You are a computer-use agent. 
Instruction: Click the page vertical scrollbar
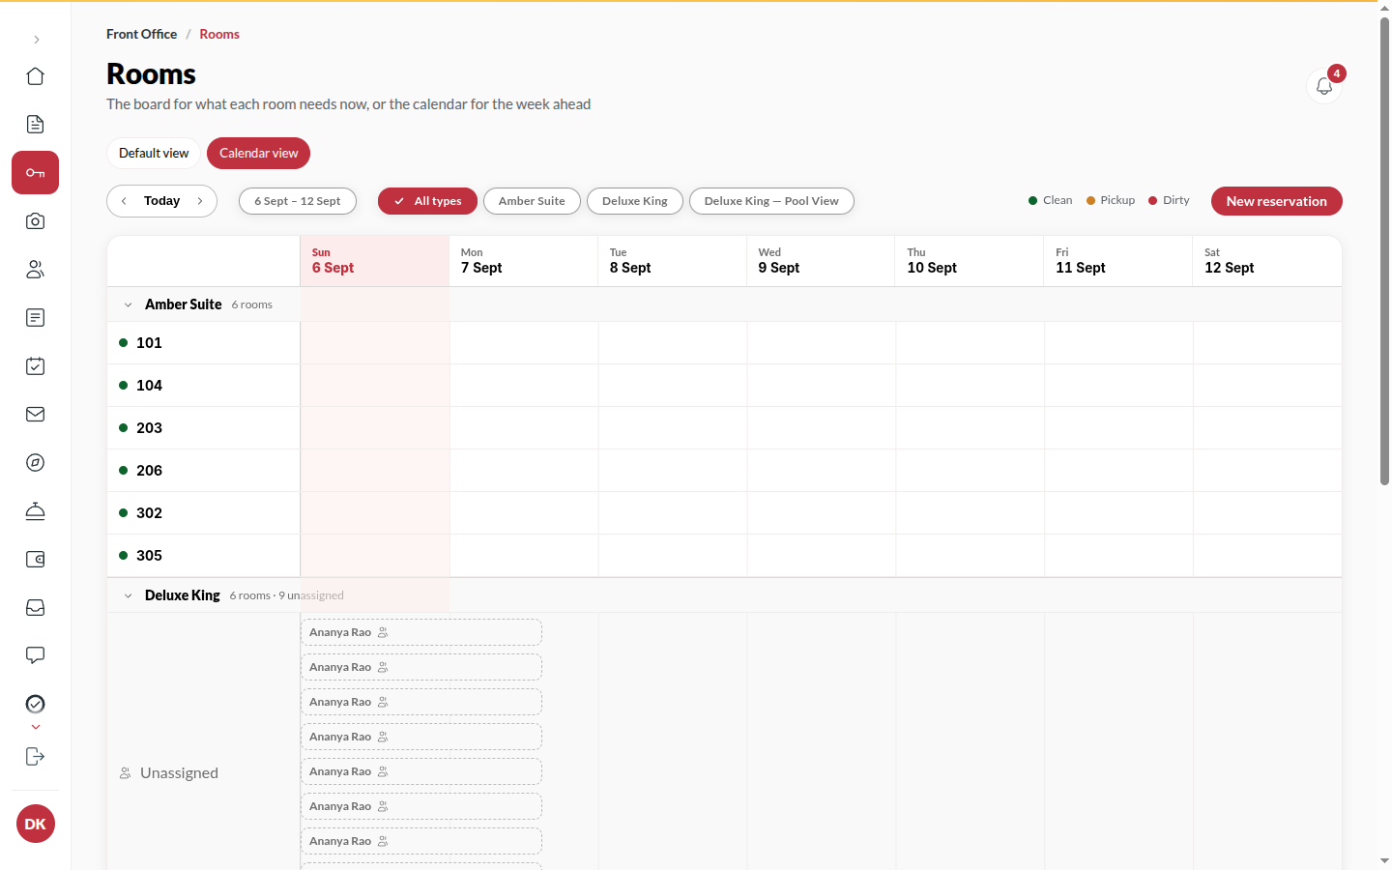click(1384, 251)
